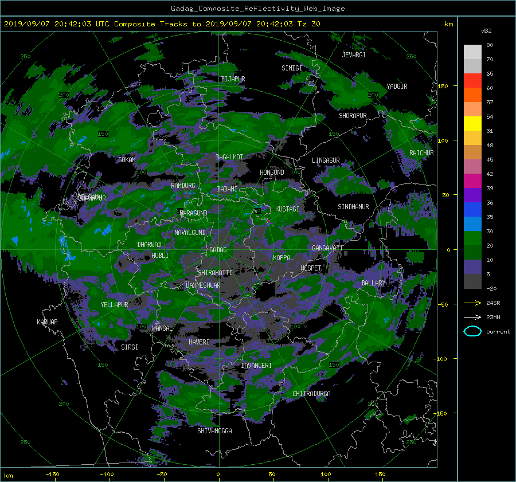Click the GANGAVATI city label
The width and height of the screenshot is (516, 482).
click(x=327, y=248)
